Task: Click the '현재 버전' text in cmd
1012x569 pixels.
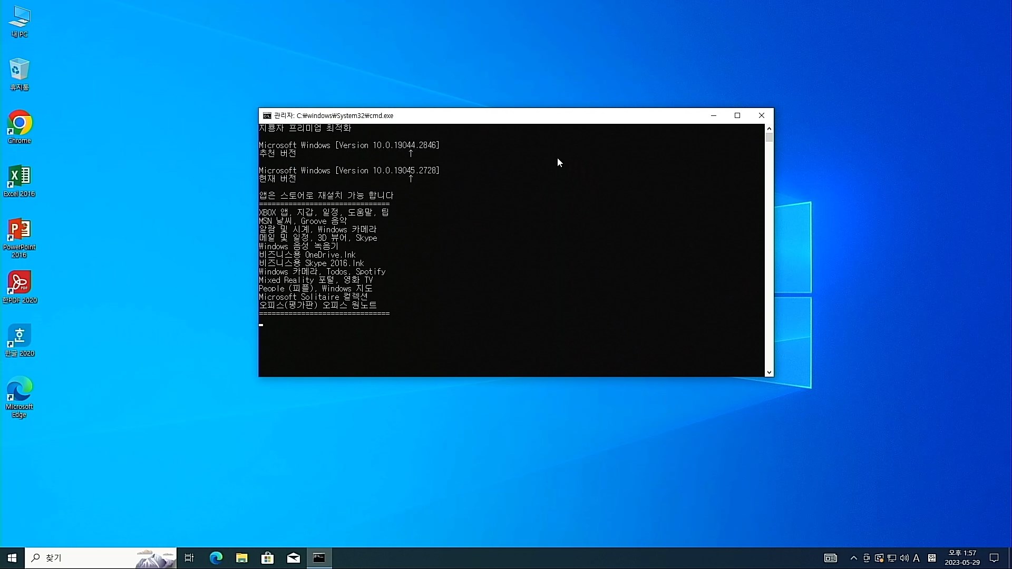Action: (x=278, y=179)
